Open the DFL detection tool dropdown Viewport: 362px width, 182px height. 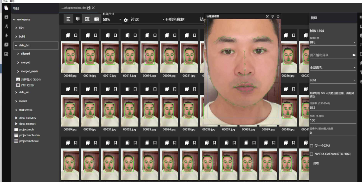click(x=332, y=42)
